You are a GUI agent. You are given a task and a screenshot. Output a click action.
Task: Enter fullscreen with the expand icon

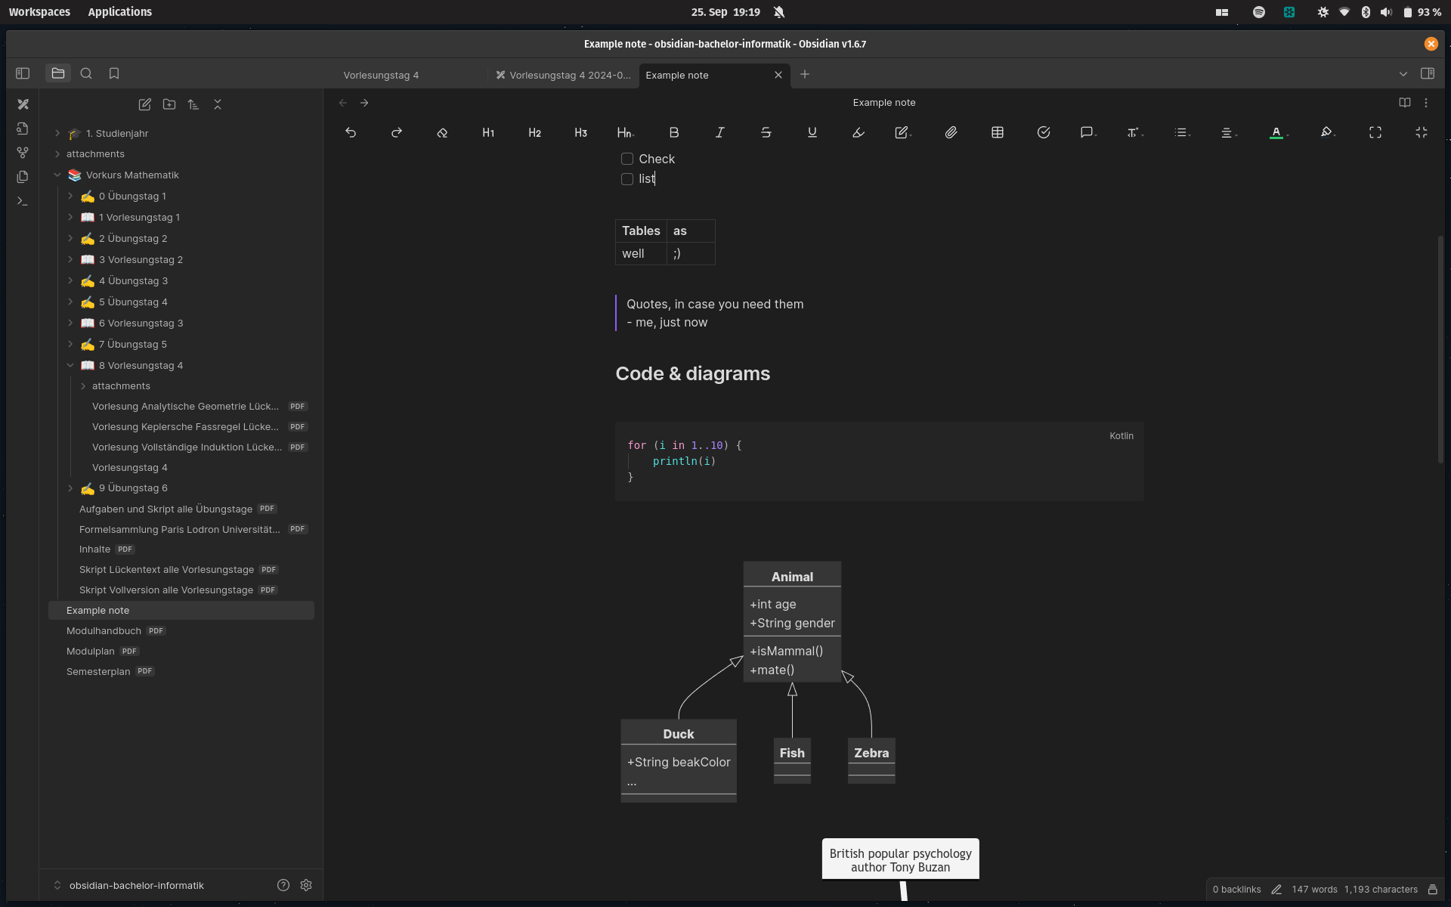coord(1375,132)
